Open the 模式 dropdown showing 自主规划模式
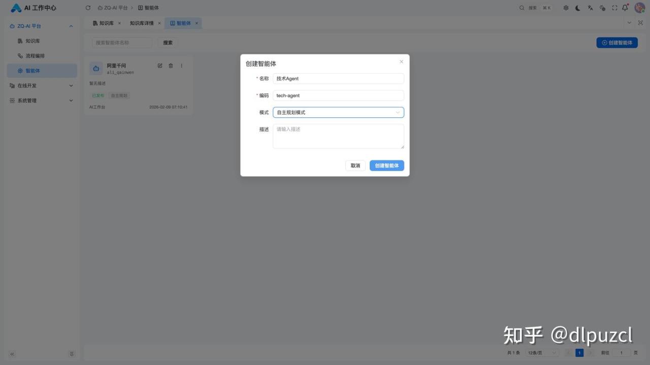 (x=338, y=113)
